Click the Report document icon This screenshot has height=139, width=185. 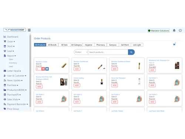tap(5, 56)
